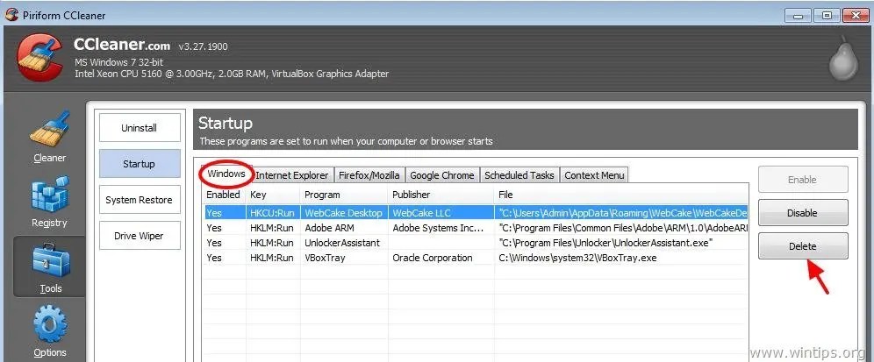Delete the selected startup entry

click(x=803, y=246)
